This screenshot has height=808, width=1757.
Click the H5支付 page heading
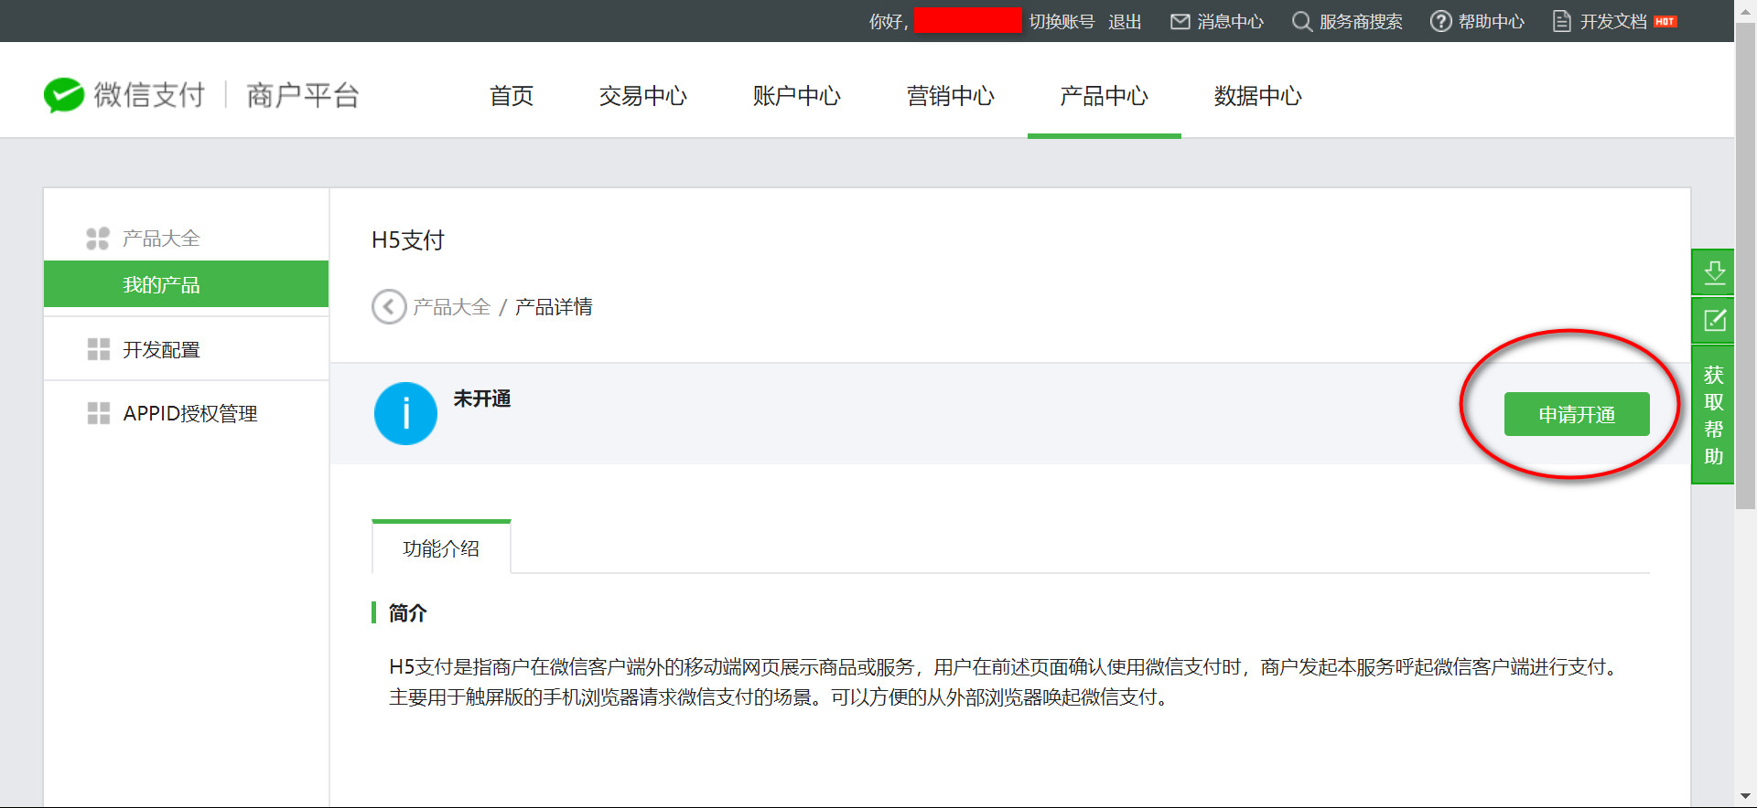pos(408,240)
